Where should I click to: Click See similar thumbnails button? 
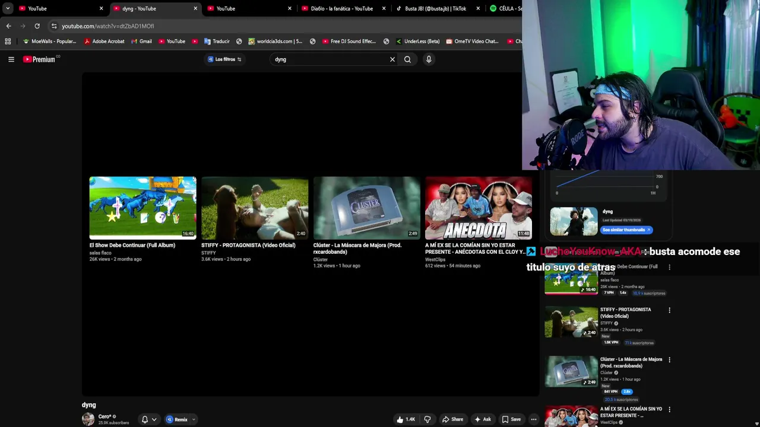click(x=626, y=230)
